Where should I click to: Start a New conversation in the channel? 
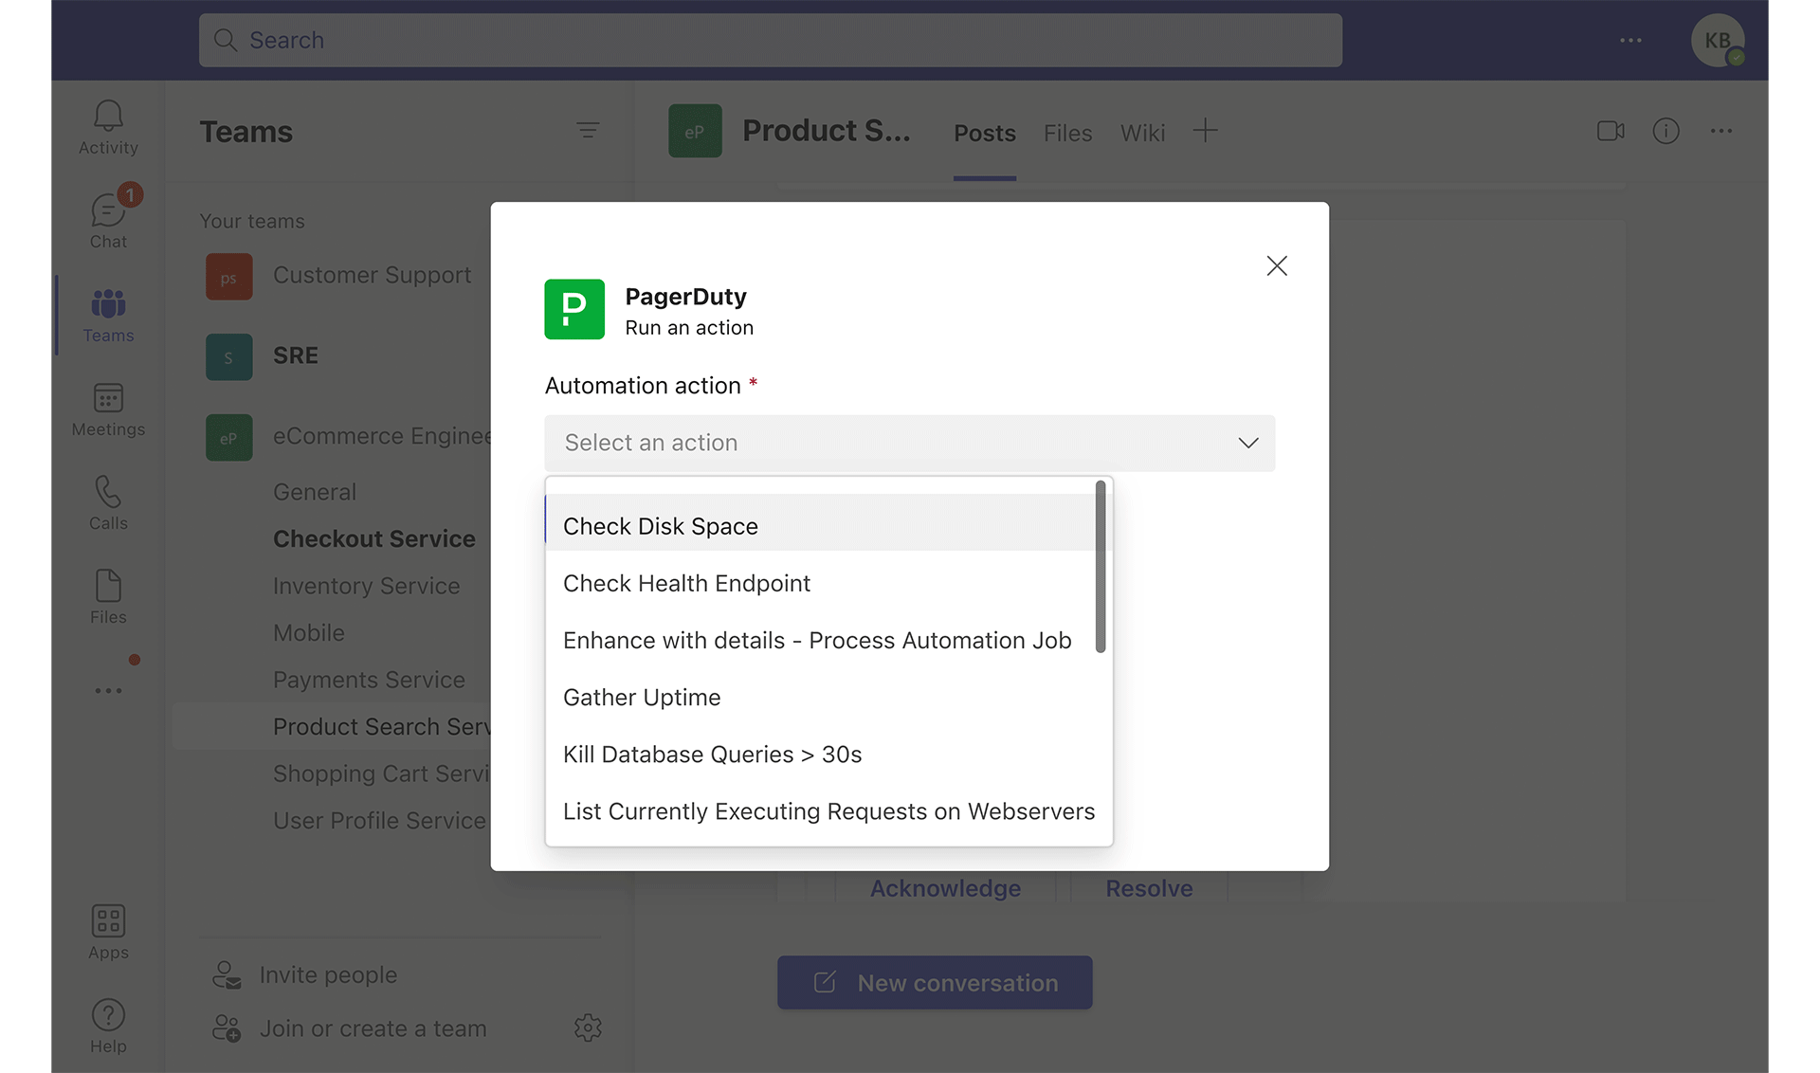tap(934, 982)
